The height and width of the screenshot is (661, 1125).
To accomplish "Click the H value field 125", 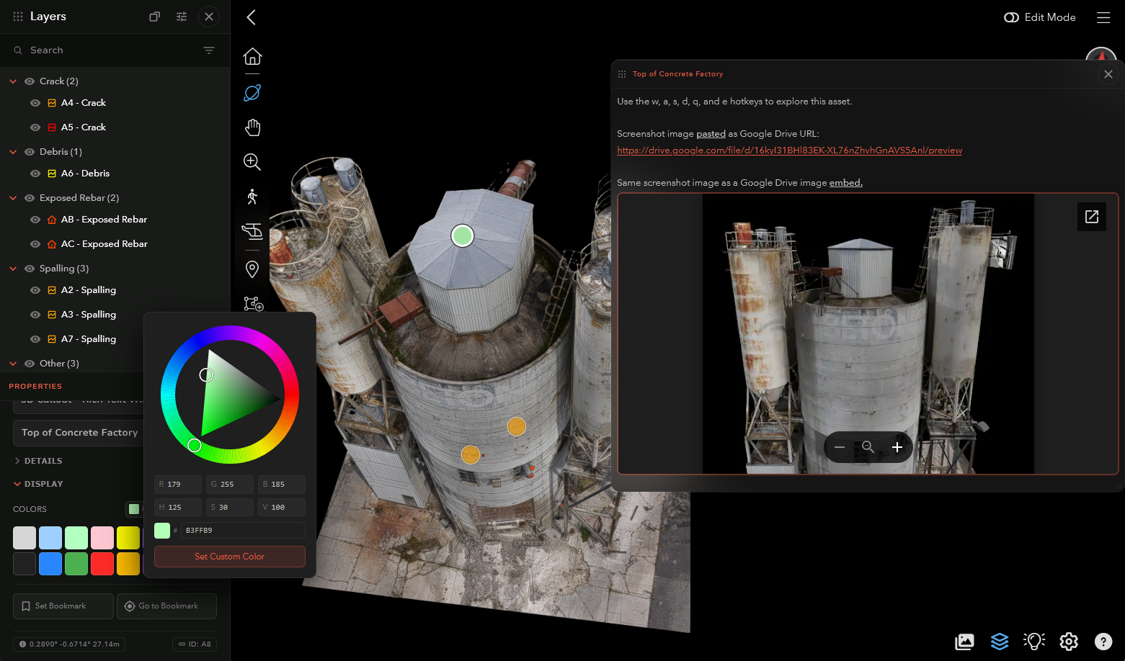I will 178,508.
